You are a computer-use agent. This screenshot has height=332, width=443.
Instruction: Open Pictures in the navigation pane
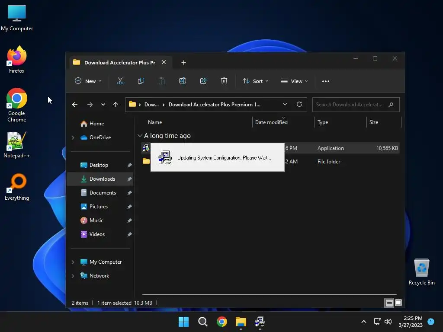(99, 207)
